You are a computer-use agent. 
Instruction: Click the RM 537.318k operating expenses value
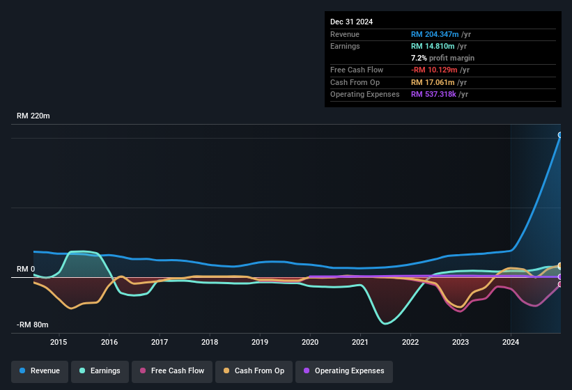coord(434,94)
